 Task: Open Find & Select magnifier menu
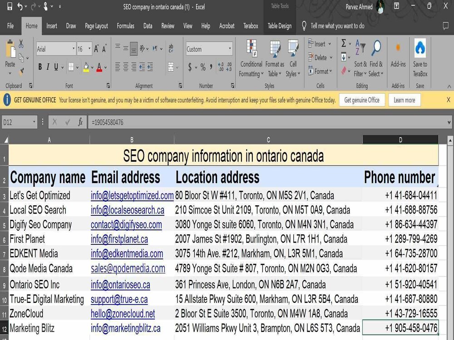click(376, 58)
